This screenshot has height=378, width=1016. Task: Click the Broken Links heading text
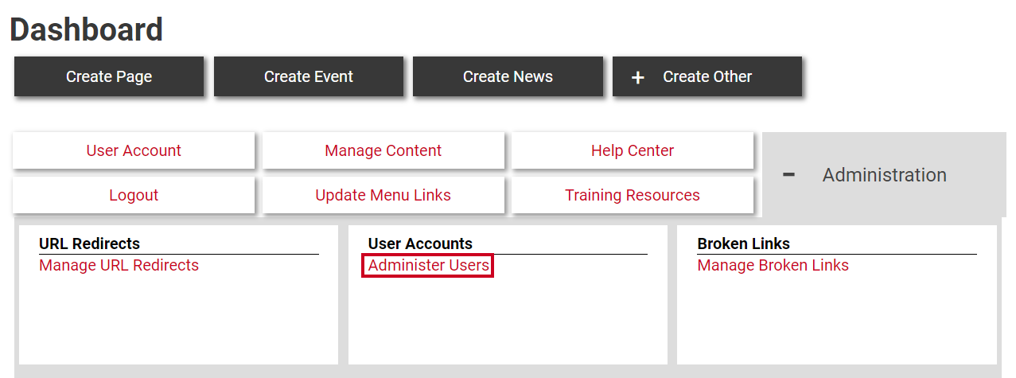point(743,244)
